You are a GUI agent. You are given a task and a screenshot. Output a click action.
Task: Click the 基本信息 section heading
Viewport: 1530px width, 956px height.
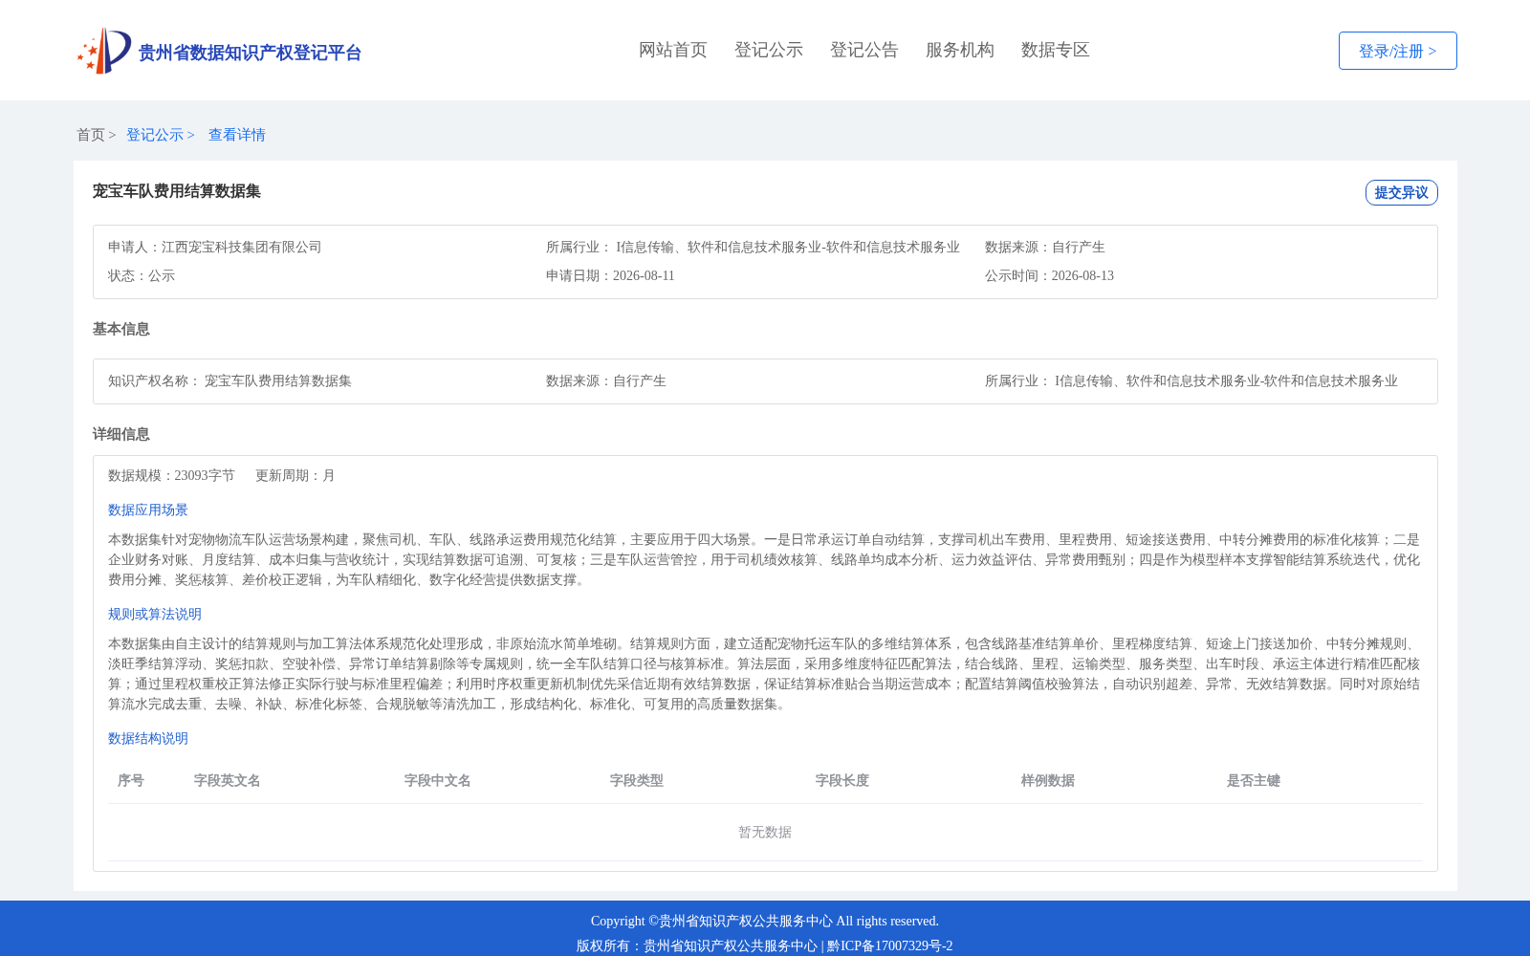click(121, 329)
